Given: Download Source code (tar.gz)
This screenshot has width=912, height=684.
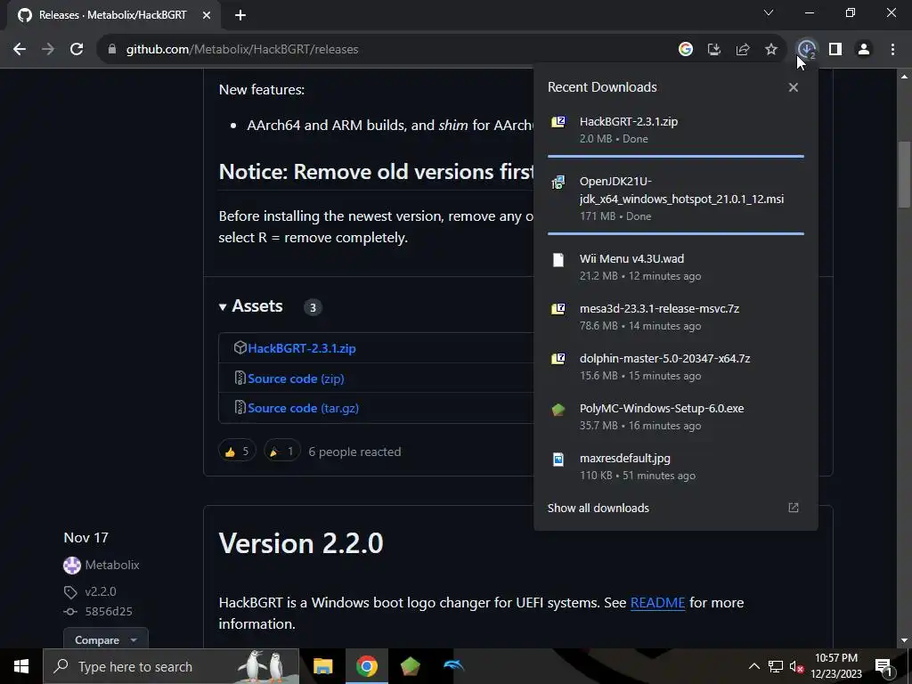Looking at the screenshot, I should pyautogui.click(x=303, y=408).
